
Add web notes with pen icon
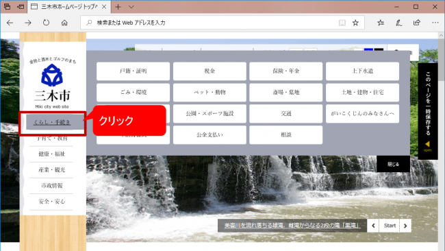click(398, 23)
